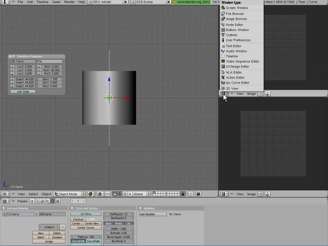Screen dimensions: 328x246
Task: Toggle the UV Orco button
Action: point(86,214)
